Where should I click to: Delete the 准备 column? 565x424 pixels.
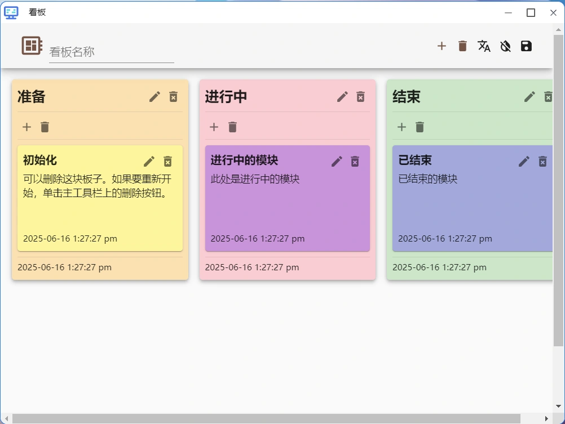[173, 97]
